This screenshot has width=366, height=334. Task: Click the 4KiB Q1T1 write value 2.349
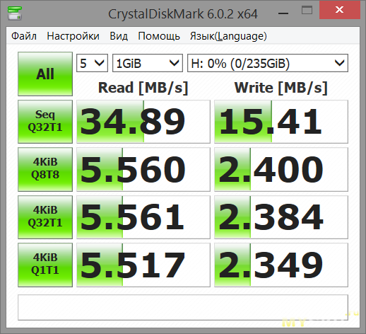point(281,265)
